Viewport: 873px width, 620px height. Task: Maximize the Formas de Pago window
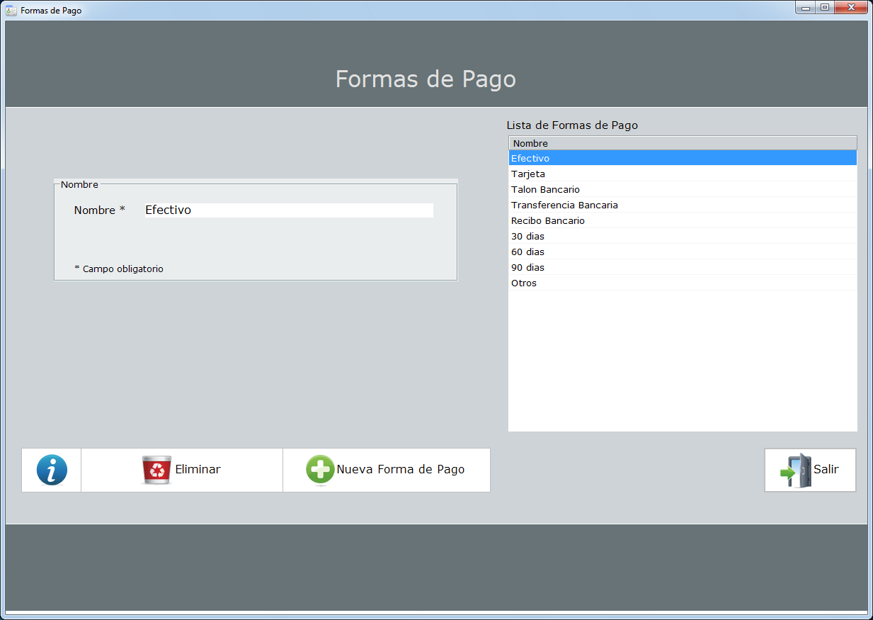(x=825, y=8)
